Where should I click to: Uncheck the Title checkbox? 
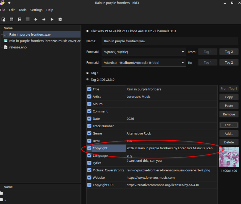coord(89,89)
